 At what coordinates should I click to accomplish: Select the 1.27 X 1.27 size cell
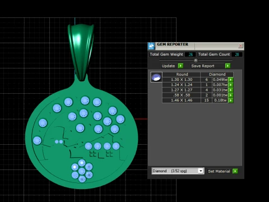pyautogui.click(x=182, y=90)
